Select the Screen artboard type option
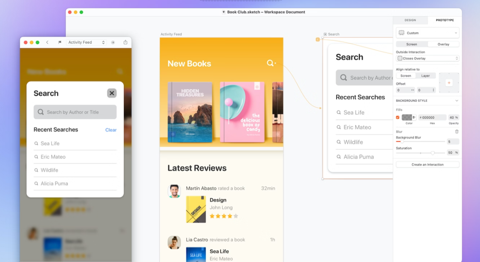 pyautogui.click(x=412, y=44)
